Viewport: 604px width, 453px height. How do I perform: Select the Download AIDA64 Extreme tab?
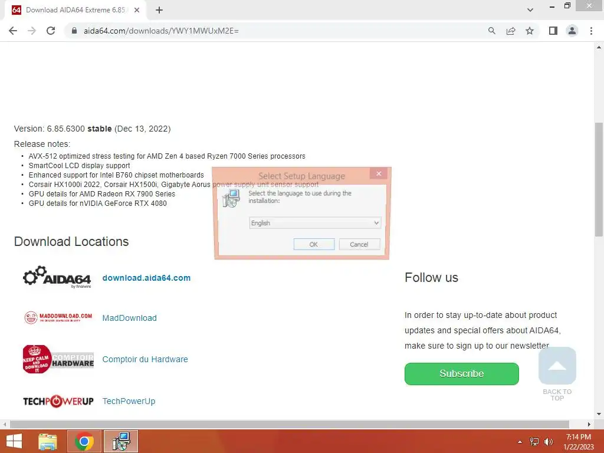pyautogui.click(x=75, y=10)
